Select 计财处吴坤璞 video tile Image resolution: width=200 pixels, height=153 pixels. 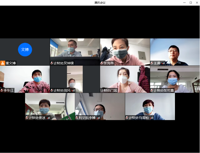pos(75,52)
